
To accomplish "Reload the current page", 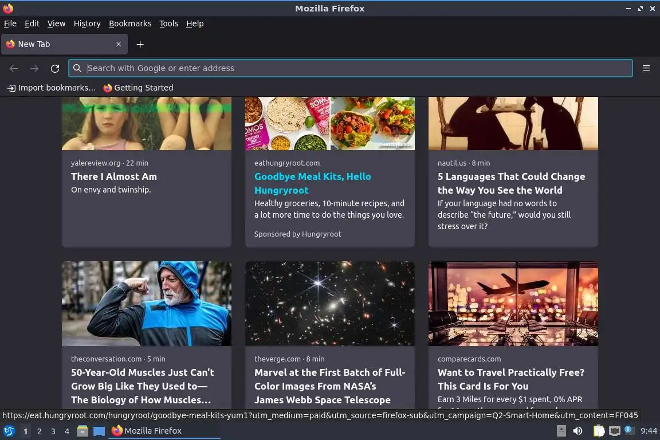I will pos(55,68).
